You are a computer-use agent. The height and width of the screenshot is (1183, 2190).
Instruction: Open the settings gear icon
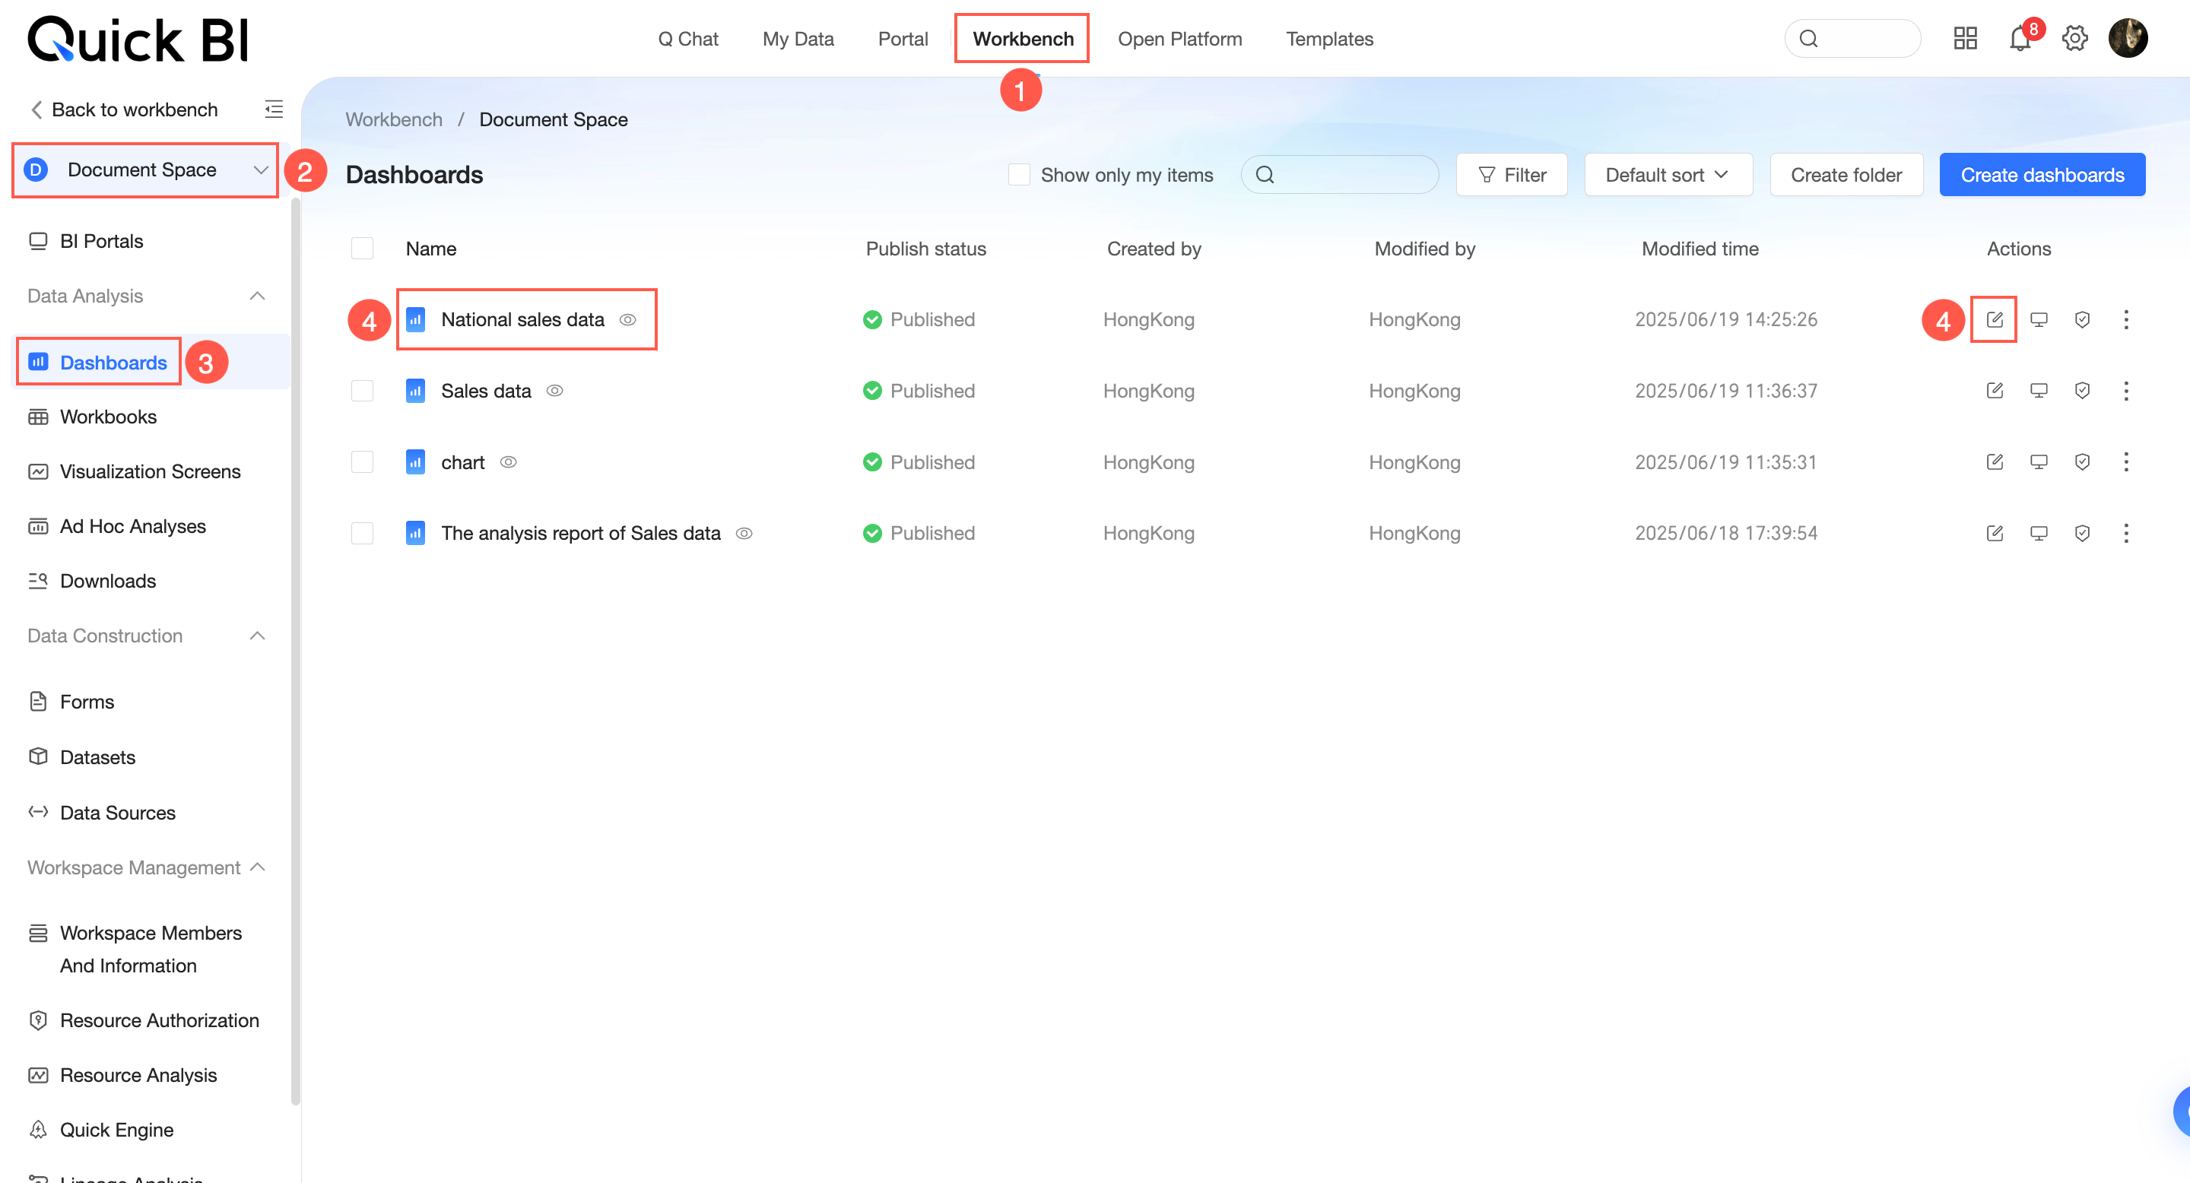pos(2074,39)
